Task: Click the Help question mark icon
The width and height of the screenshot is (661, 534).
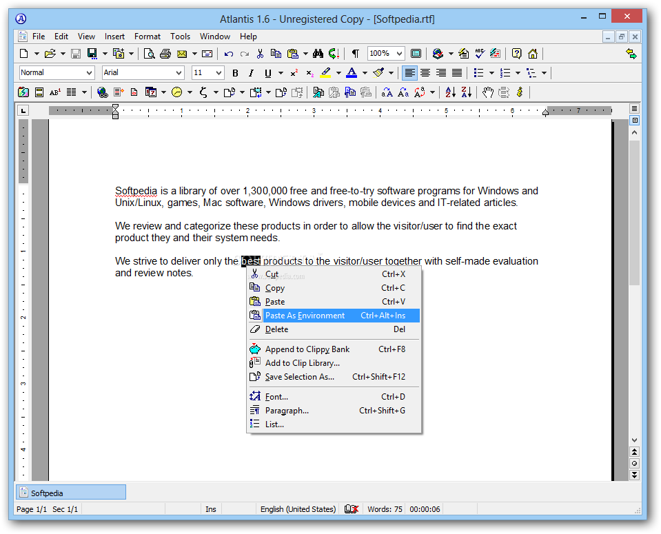Action: point(516,54)
